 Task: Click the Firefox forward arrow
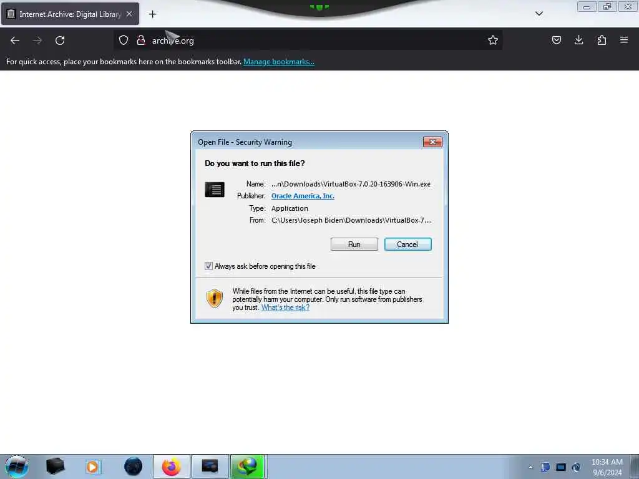[x=37, y=41]
